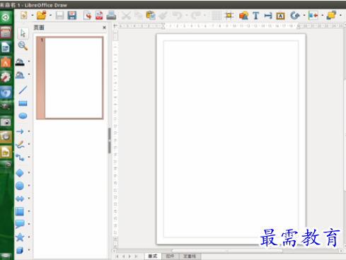
Task: Click the New document icon
Action: 24,16
